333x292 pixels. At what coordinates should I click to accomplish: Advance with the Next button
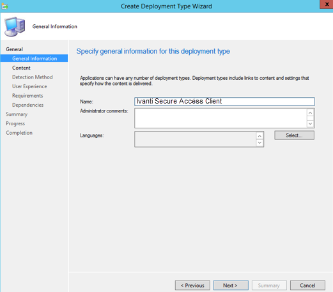click(x=231, y=286)
